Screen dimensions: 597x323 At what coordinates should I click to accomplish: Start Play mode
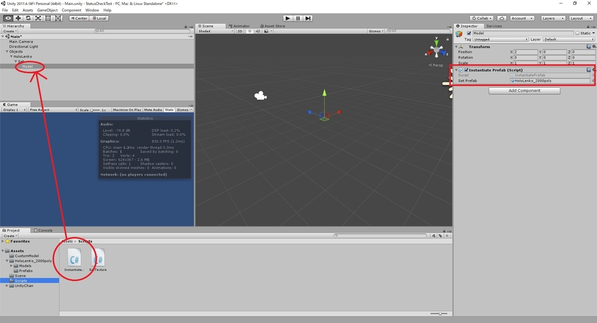[x=288, y=18]
